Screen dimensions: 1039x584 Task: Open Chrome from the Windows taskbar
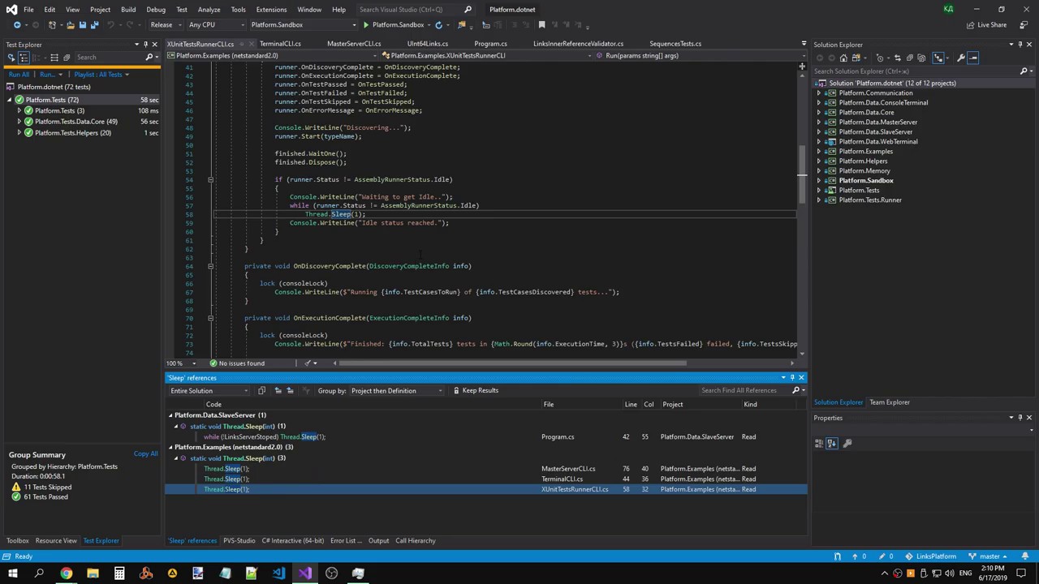tap(66, 573)
